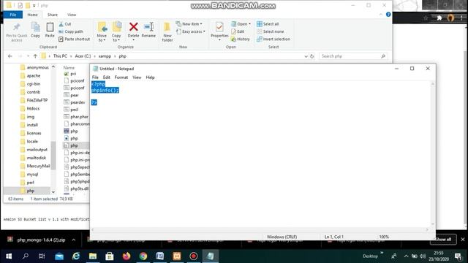
Task: Switch to Explorer View tab
Action: (72, 15)
